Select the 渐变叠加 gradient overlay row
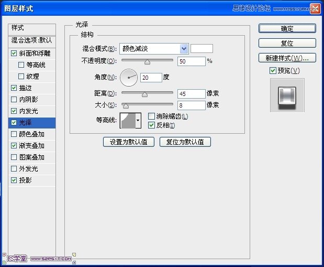 coord(32,146)
